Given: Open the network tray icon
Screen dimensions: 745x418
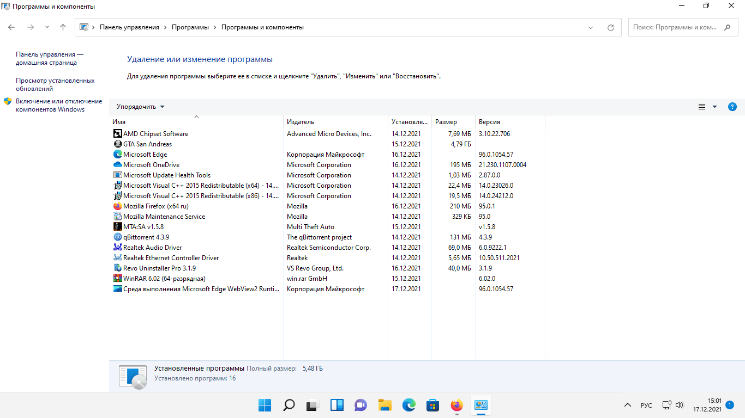Looking at the screenshot, I should tap(666, 405).
